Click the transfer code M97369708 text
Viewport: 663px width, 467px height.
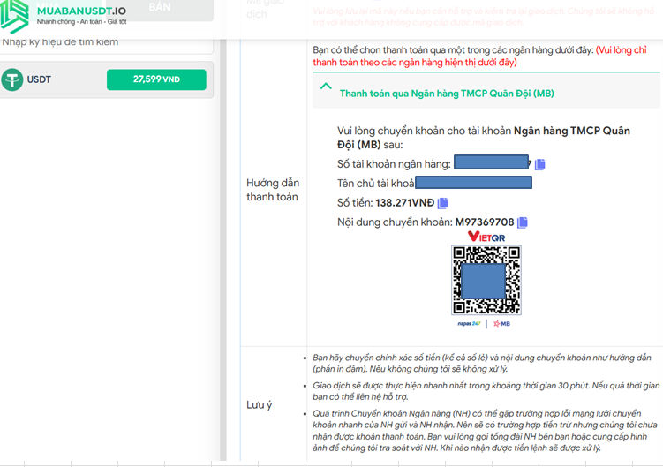[x=485, y=222]
